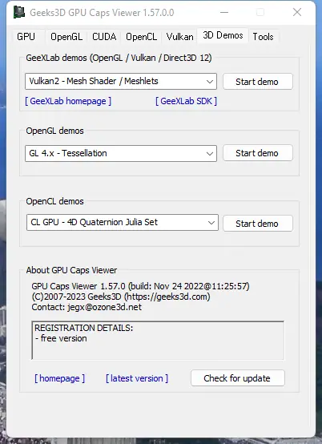Expand the OpenCL demos dropdown

coord(123,222)
